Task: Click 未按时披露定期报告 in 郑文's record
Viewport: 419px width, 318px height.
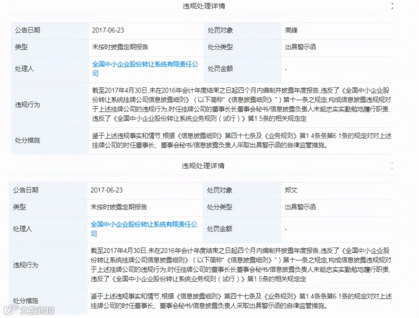Action: point(119,207)
